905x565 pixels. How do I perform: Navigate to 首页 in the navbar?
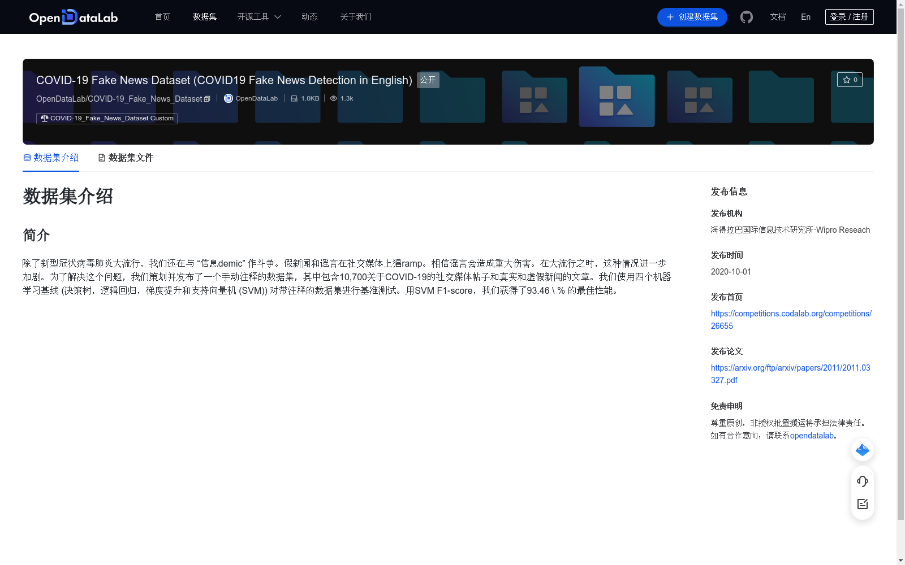[162, 17]
